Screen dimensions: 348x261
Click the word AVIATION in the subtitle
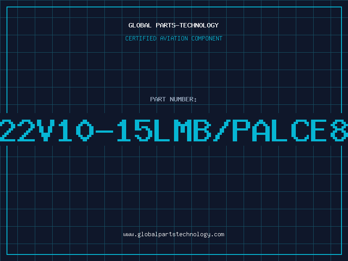tap(174, 38)
